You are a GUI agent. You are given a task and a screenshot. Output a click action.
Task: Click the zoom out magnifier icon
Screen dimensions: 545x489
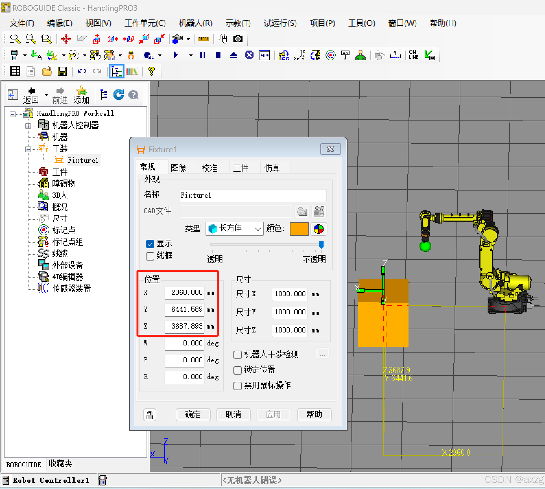[x=31, y=39]
